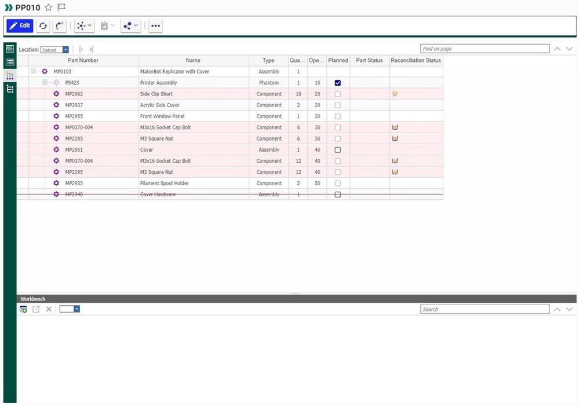Switch to the list view sidebar icon

click(10, 63)
